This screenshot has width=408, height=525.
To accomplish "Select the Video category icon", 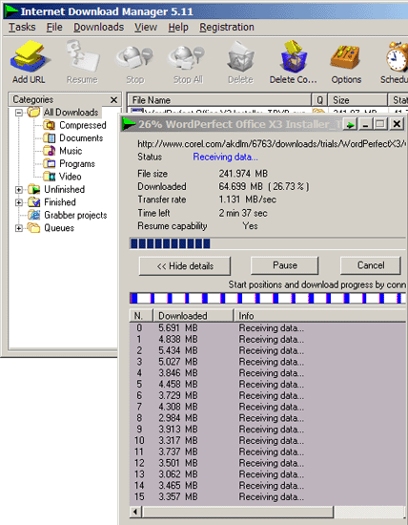I will click(50, 177).
